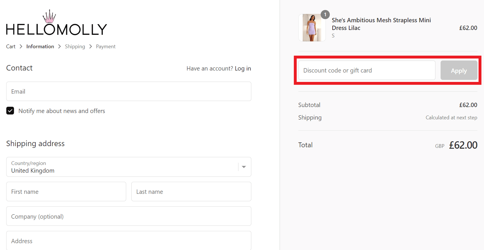Click the Shipping label in the order summary
Screen dimensions: 484x250
310,117
